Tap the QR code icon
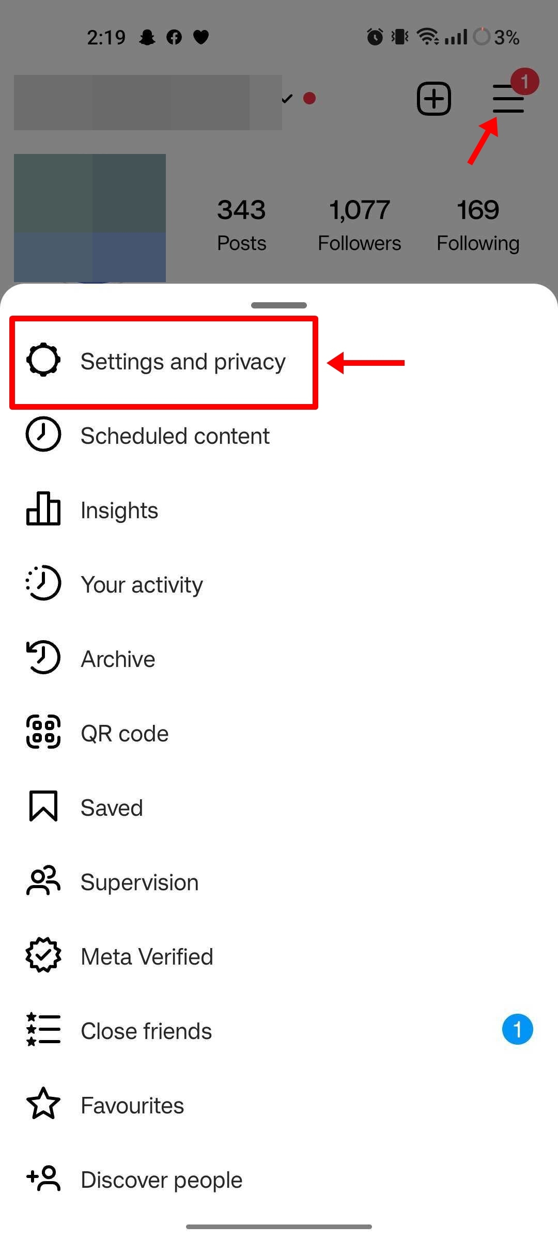Viewport: 558px width, 1240px height. (x=43, y=733)
